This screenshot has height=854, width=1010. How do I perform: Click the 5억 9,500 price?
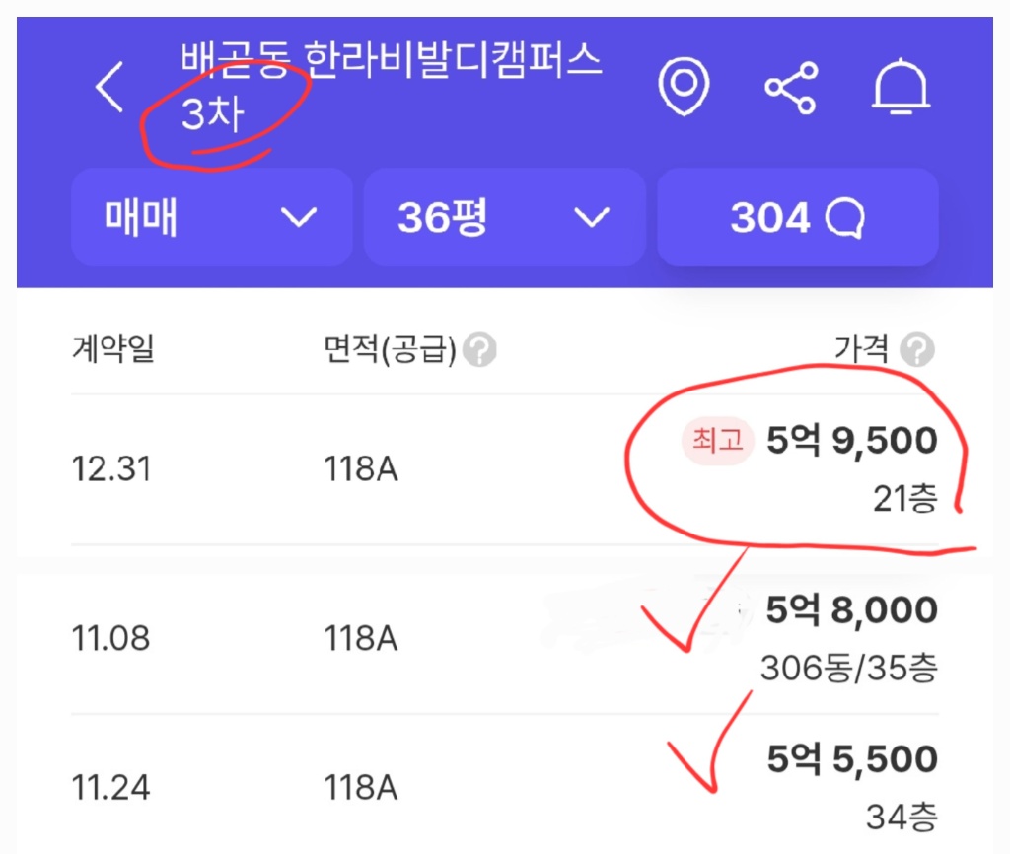(x=851, y=441)
